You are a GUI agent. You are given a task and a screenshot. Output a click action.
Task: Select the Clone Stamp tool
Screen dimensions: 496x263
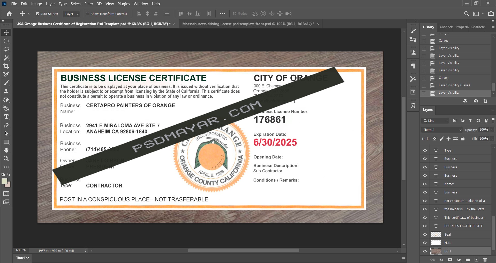6,91
